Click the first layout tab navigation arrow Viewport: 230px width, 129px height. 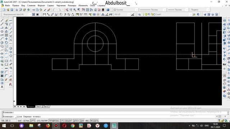point(15,107)
